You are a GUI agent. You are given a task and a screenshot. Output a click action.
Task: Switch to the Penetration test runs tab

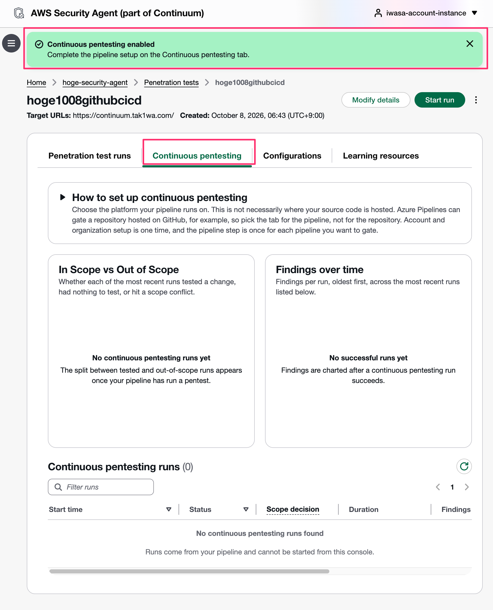tap(90, 156)
